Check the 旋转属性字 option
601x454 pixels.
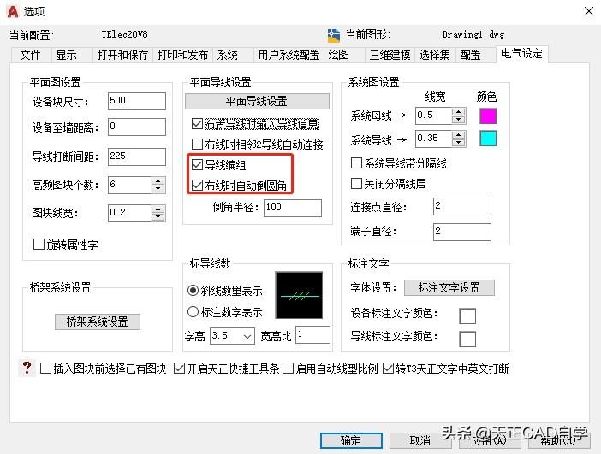pos(39,245)
